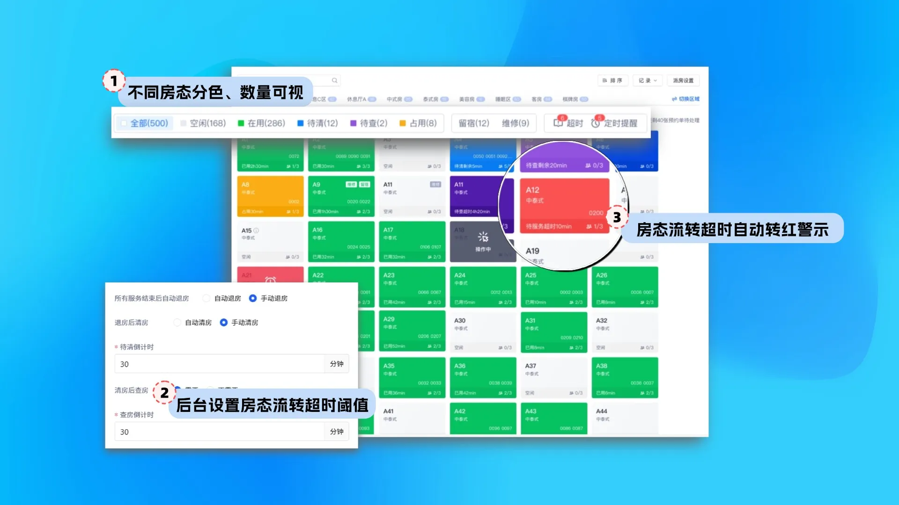Screen dimensions: 899x505
Task: Click the alarm icon on room A21
Action: click(270, 280)
